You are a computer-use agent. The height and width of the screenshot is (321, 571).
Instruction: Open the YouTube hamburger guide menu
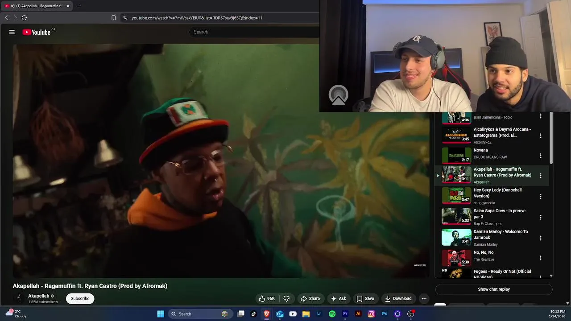point(12,32)
